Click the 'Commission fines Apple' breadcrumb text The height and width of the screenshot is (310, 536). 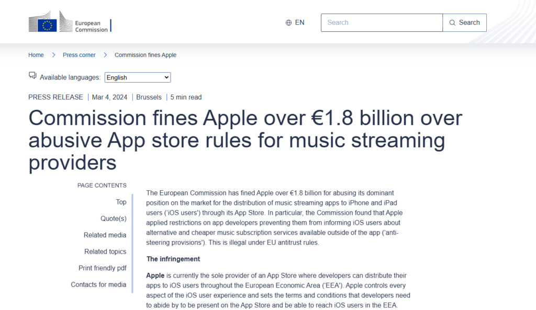tap(146, 55)
